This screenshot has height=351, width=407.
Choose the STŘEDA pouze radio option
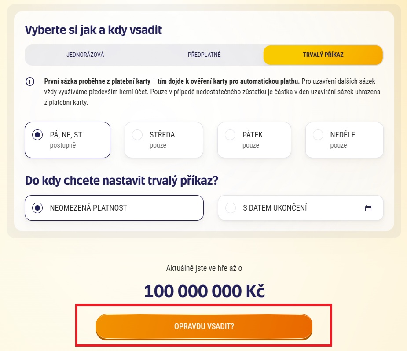coord(164,140)
